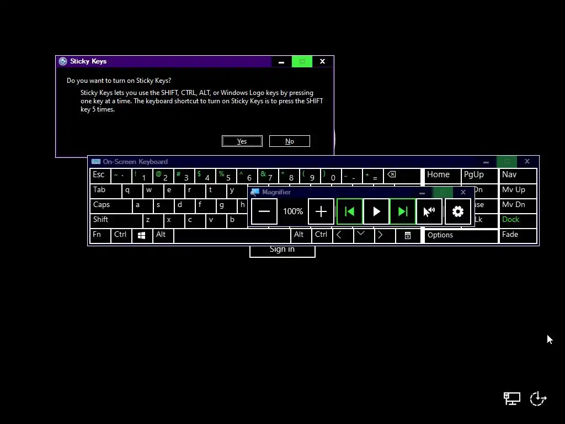
Task: Click the e key on On-Screen Keyboard
Action: [174, 190]
